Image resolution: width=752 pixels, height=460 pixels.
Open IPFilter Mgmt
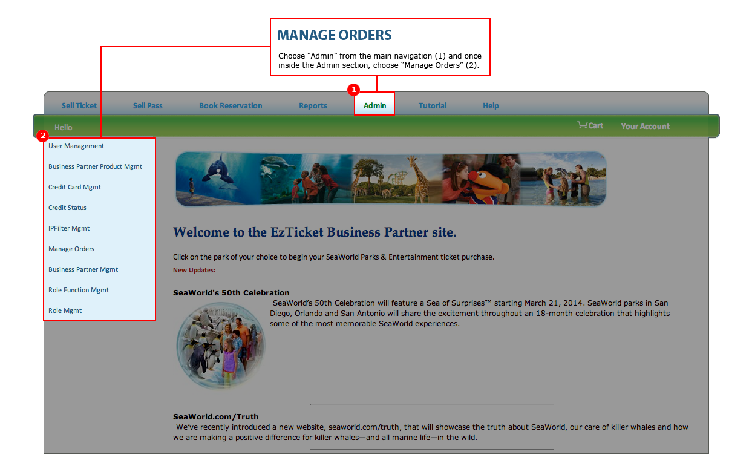pos(69,228)
